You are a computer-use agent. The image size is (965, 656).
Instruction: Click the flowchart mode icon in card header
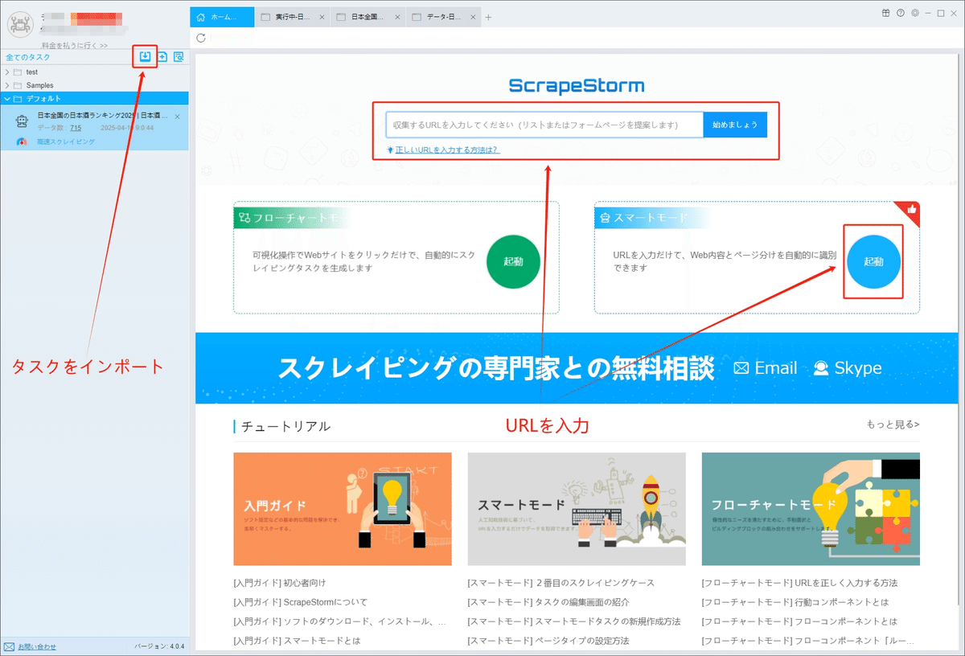point(244,218)
